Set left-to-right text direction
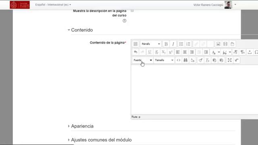The height and width of the screenshot is (145, 258). tap(235, 52)
